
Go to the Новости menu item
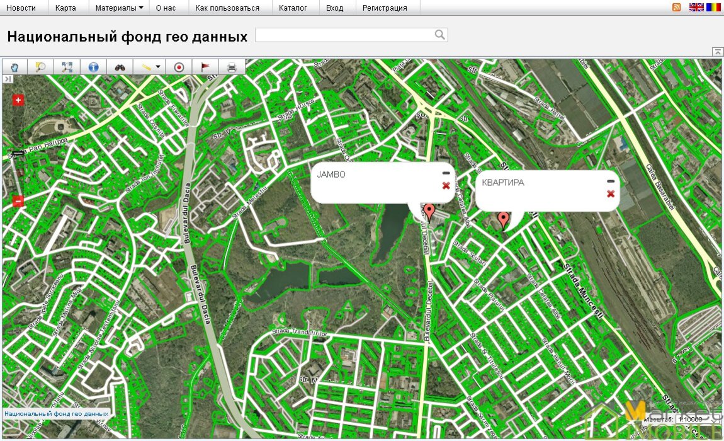click(x=21, y=8)
